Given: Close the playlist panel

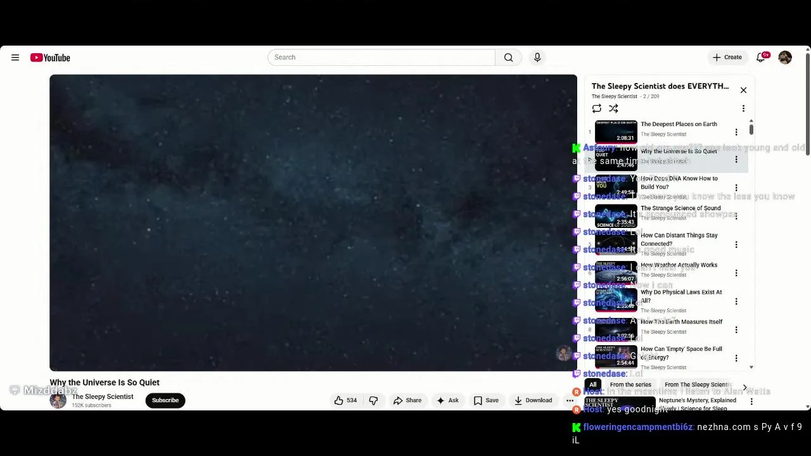Looking at the screenshot, I should (743, 90).
